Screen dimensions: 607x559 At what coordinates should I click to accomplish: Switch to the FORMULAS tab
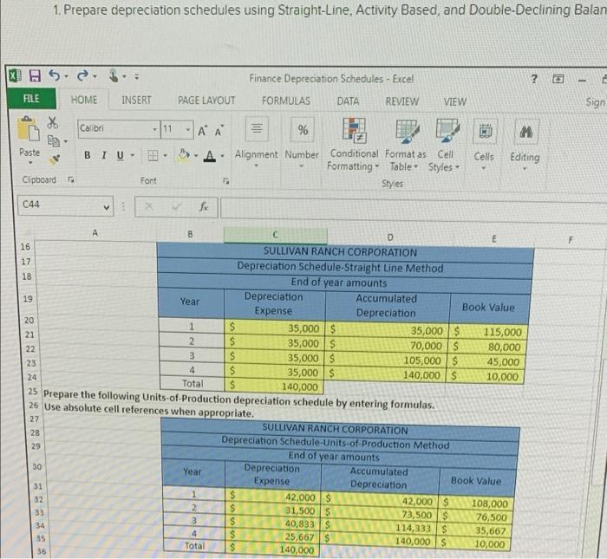point(286,101)
